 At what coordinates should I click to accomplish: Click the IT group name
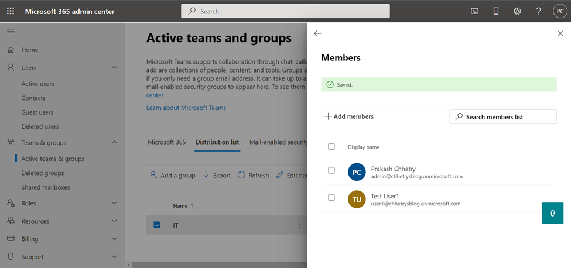176,225
